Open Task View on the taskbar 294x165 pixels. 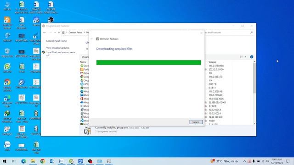[14, 161]
